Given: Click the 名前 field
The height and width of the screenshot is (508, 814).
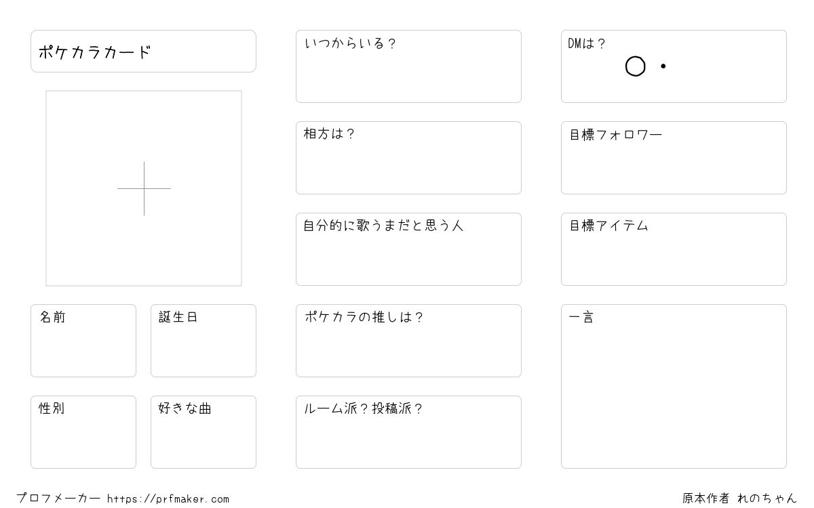Looking at the screenshot, I should pyautogui.click(x=83, y=341).
